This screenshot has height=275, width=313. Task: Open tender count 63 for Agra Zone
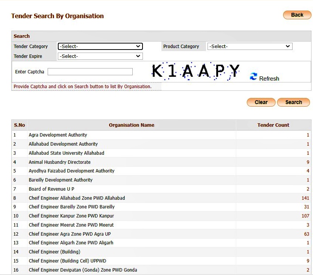307,234
